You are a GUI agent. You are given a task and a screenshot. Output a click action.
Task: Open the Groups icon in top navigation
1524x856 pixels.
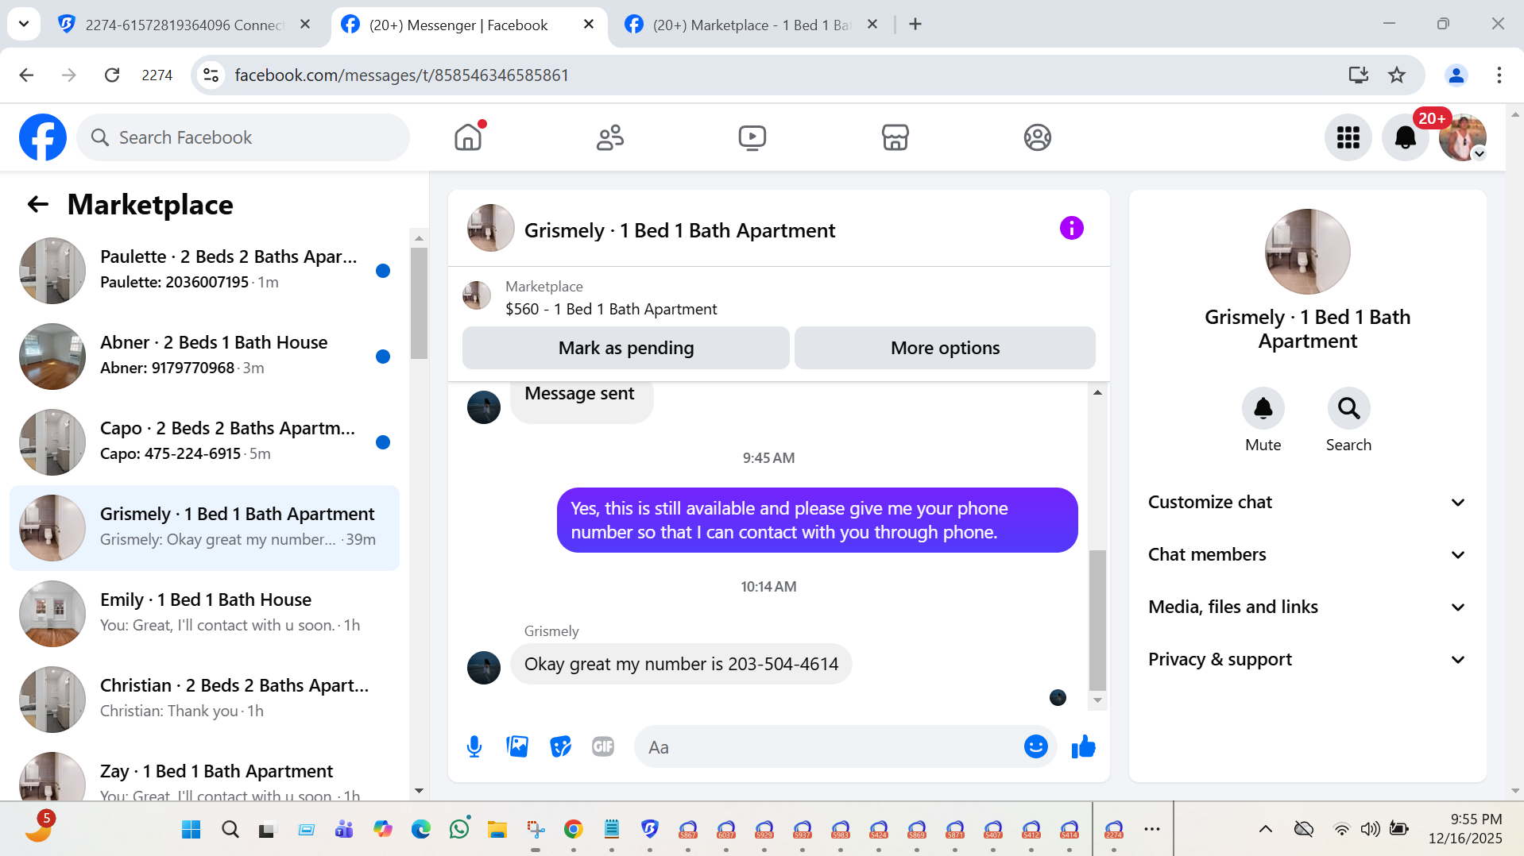pyautogui.click(x=1037, y=137)
